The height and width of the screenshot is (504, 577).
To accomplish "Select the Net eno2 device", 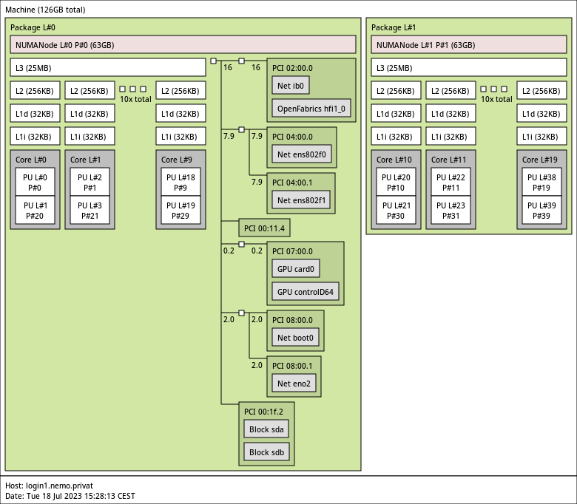I will click(x=294, y=384).
